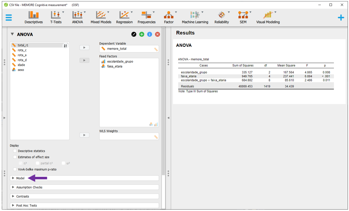Click the arrow button to assign Dependent Variable

click(x=84, y=48)
